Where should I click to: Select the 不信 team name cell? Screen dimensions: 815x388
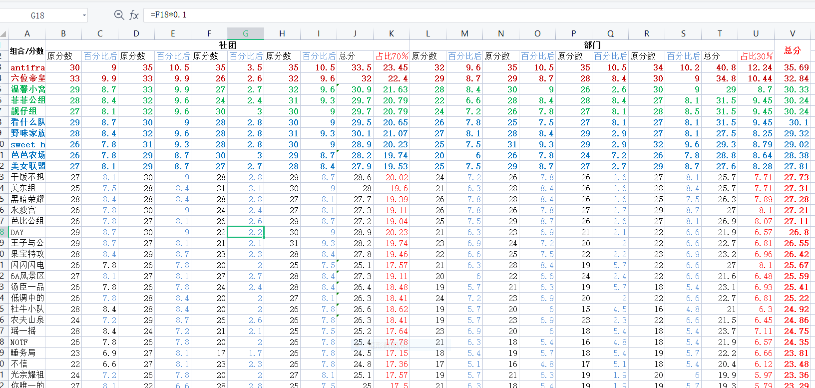coord(27,364)
